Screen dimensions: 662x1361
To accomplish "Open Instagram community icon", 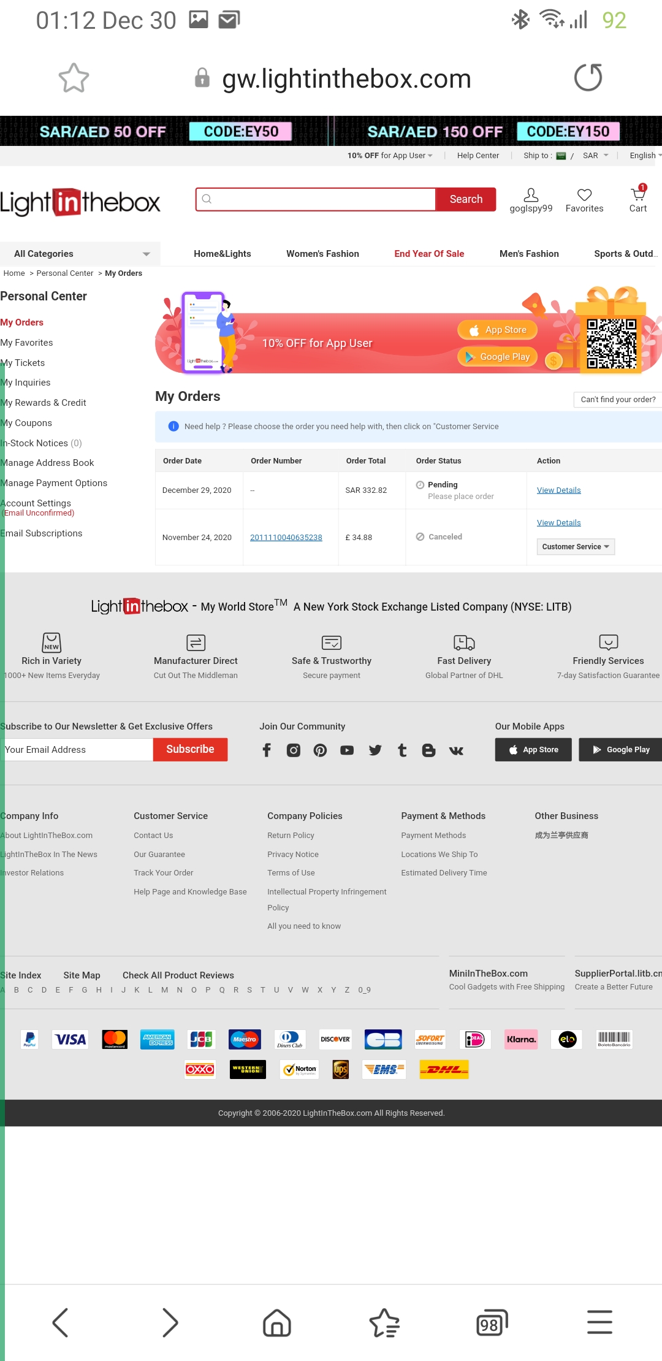I will [x=294, y=750].
